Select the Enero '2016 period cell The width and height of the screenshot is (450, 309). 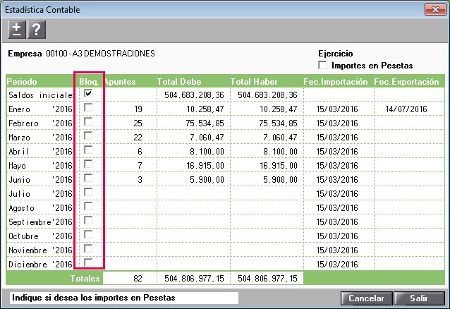pyautogui.click(x=40, y=109)
